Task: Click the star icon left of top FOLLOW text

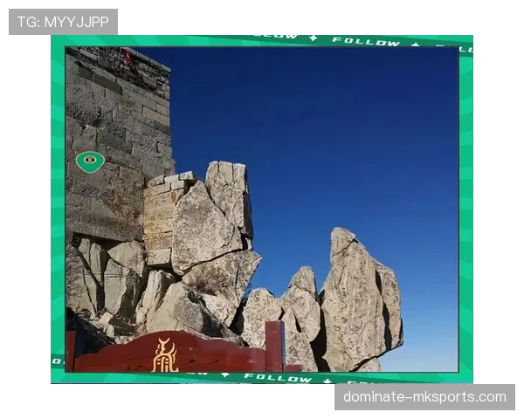Action: tap(314, 38)
